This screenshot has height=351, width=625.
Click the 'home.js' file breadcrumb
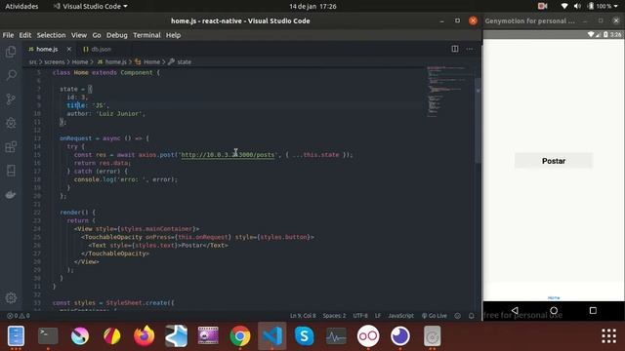pyautogui.click(x=112, y=62)
